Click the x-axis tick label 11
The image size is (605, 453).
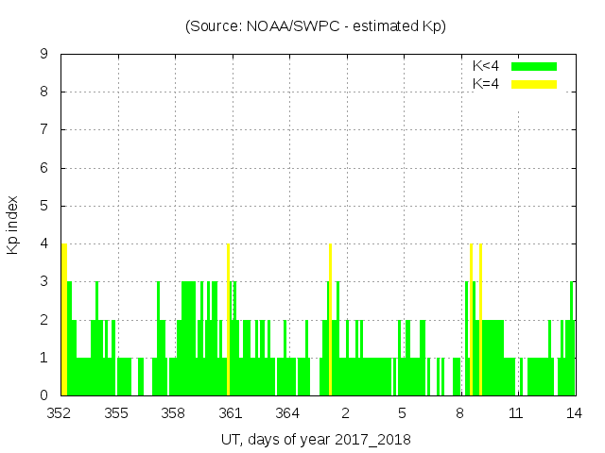pyautogui.click(x=516, y=413)
